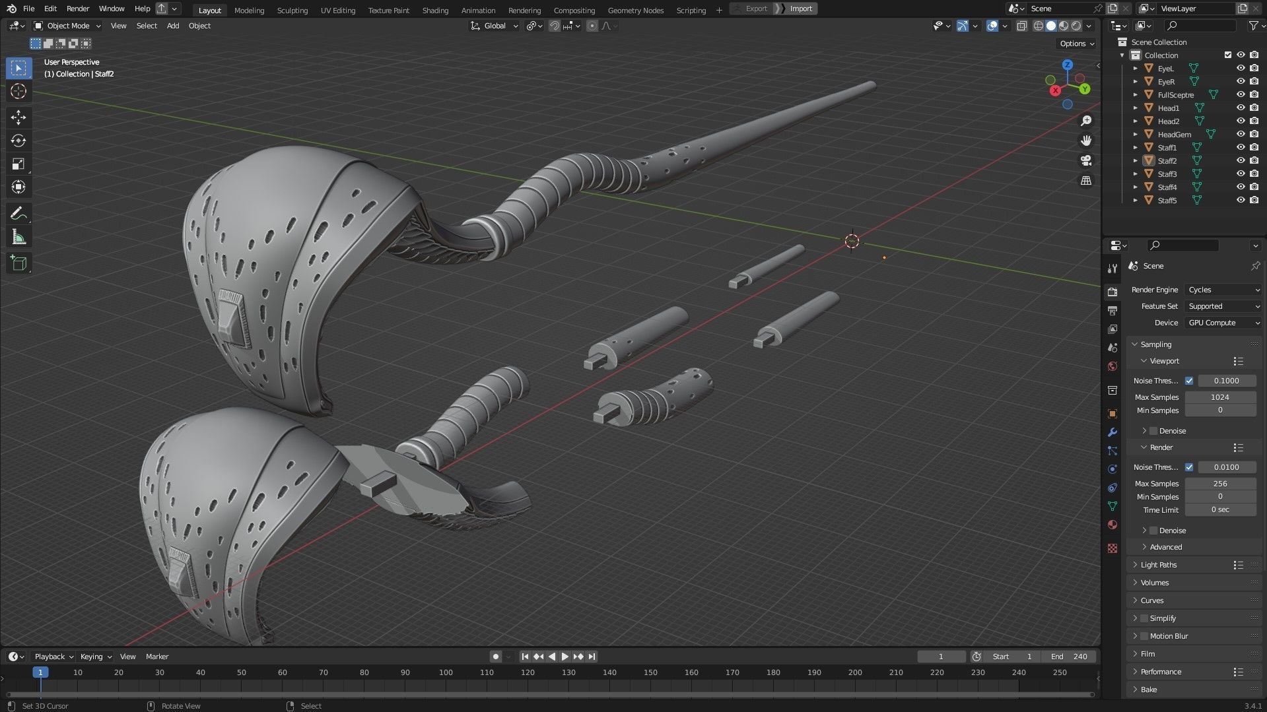Expand HeadGem in the outliner
1267x712 pixels.
pos(1135,134)
